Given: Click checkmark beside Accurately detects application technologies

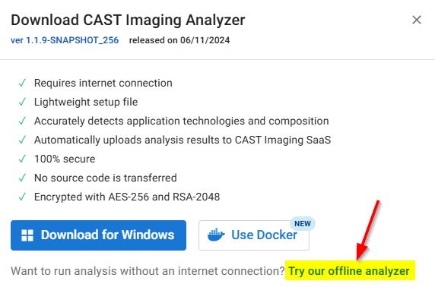Looking at the screenshot, I should pyautogui.click(x=22, y=121).
